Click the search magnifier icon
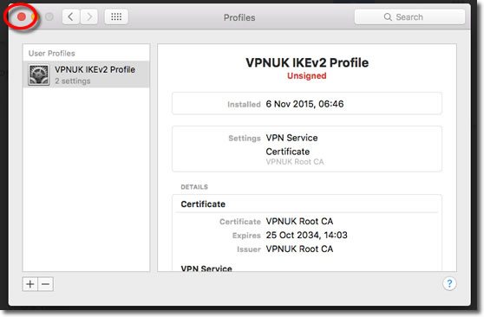484x317 pixels. (x=388, y=17)
